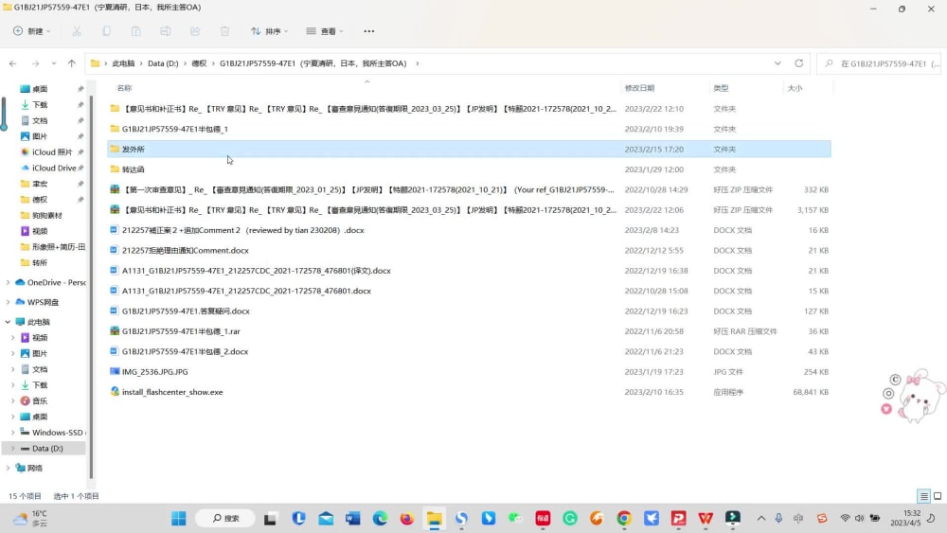Select the 212257補正案2 docx file
The width and height of the screenshot is (947, 533).
pyautogui.click(x=469, y=231)
